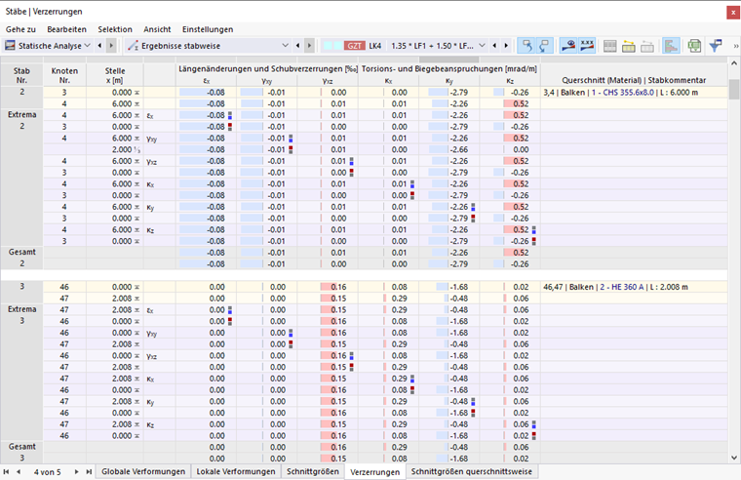The height and width of the screenshot is (480, 741).
Task: Click the horizontal scrollbar thumb above the headers
Action: tap(448, 60)
